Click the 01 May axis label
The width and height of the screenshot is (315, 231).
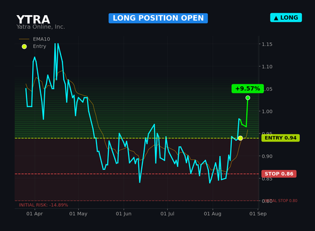(x=78, y=214)
